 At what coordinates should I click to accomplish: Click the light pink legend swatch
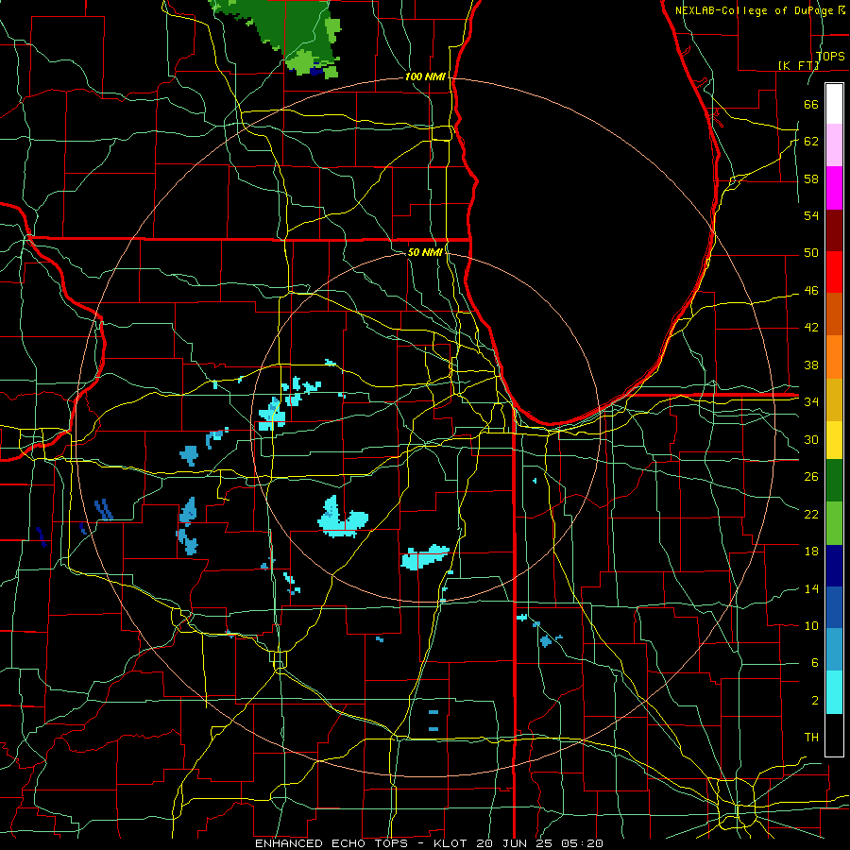click(x=834, y=145)
